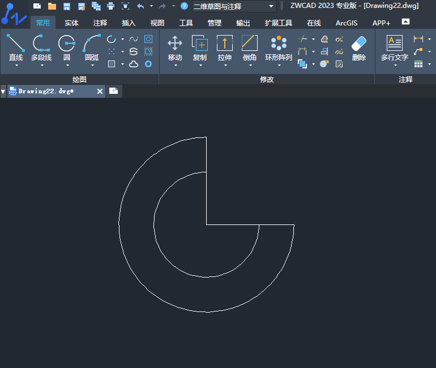Open the 二维草图与注释 workspace dropdown
The height and width of the screenshot is (368, 436).
[x=234, y=6]
